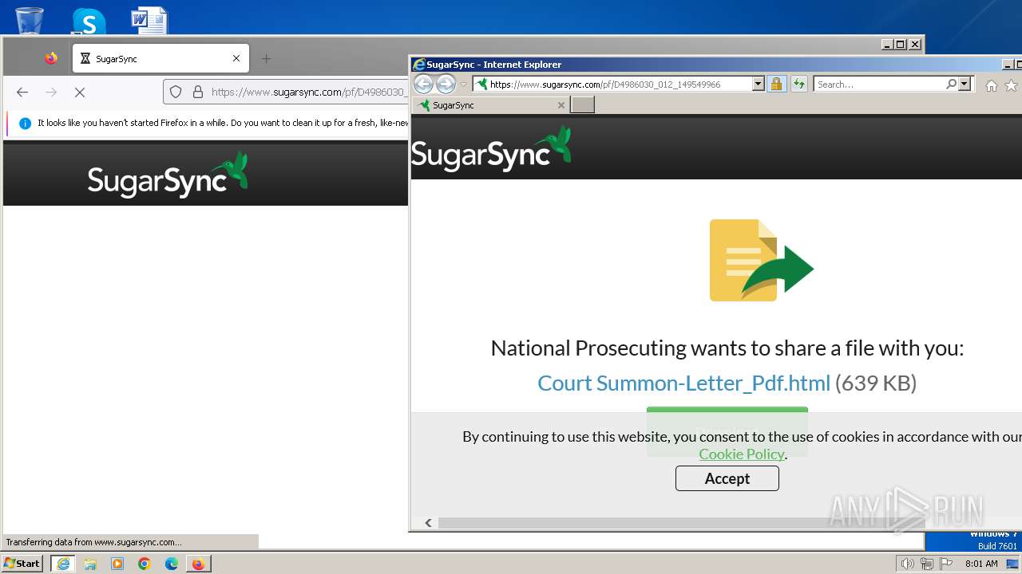
Task: Click the Firefox View icon in tab strip
Action: (x=51, y=58)
